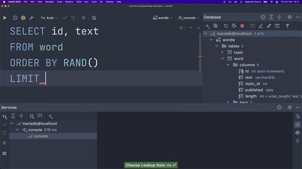Cancel running statements stop icon in editor toolbar

[x=84, y=18]
